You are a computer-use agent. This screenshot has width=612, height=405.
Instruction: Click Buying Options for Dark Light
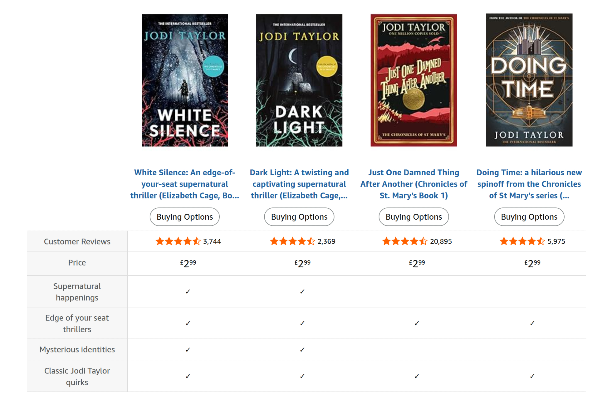pos(299,217)
